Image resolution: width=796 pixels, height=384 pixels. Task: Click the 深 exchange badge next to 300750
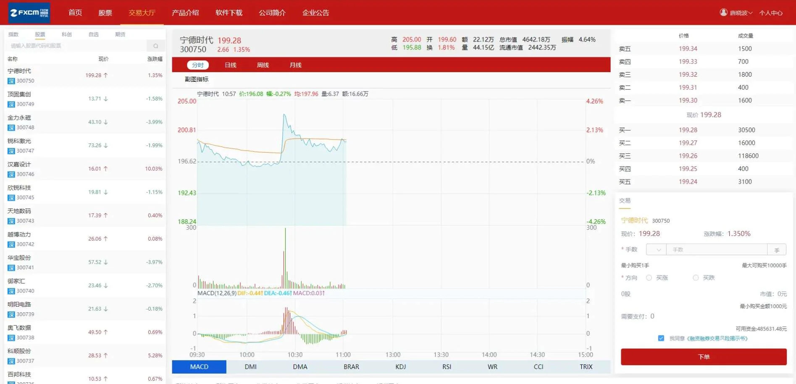click(11, 80)
